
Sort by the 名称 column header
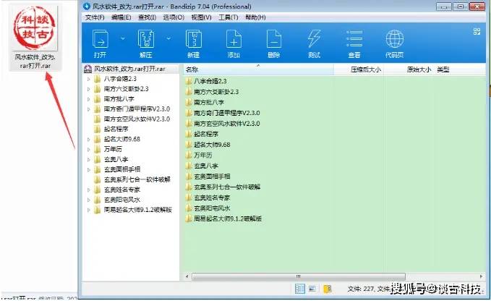pyautogui.click(x=258, y=69)
